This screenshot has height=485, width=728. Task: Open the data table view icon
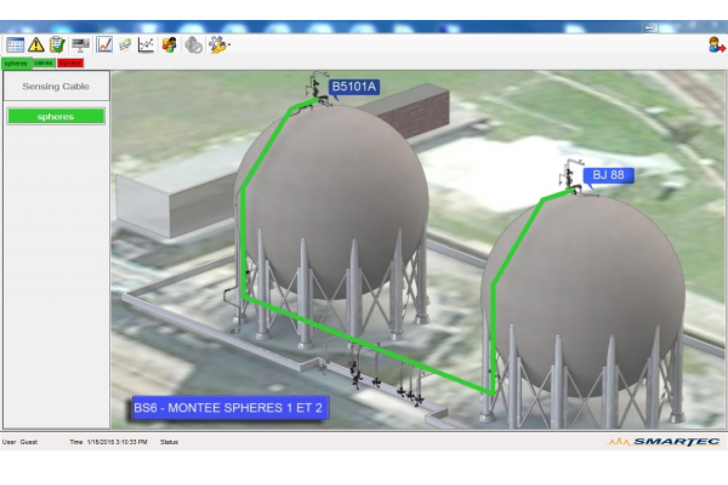tap(15, 45)
